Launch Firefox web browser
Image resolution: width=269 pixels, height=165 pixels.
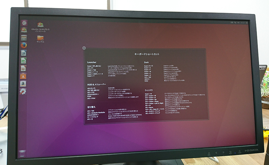(24, 45)
